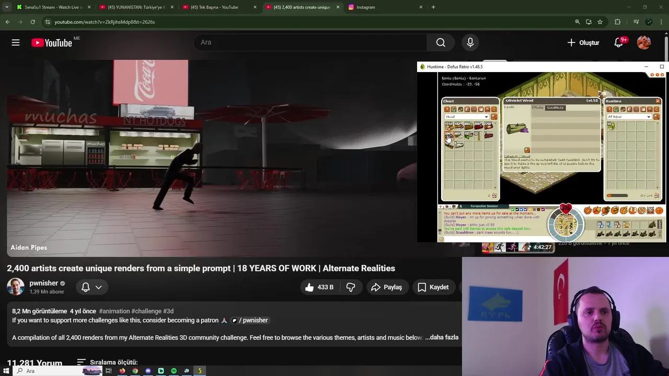Open YouTube account avatar menu

coord(644,43)
